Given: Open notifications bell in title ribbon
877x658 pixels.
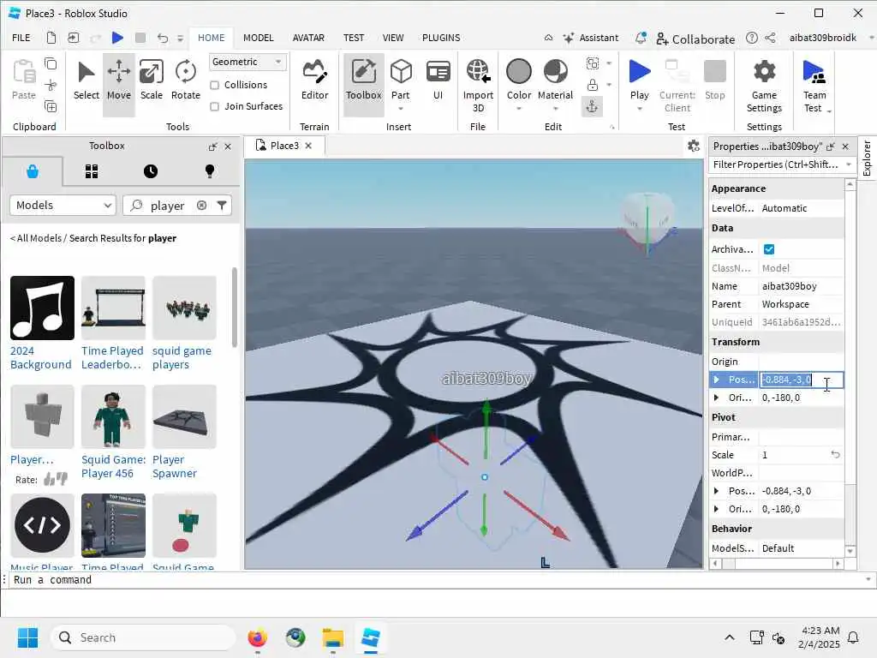Looking at the screenshot, I should click(x=641, y=38).
